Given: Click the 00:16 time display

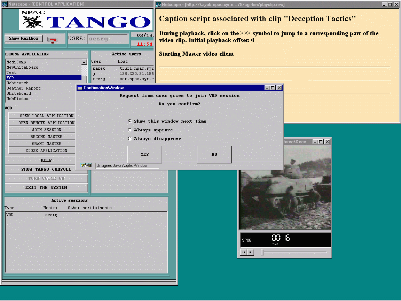Looking at the screenshot, I should [x=281, y=238].
